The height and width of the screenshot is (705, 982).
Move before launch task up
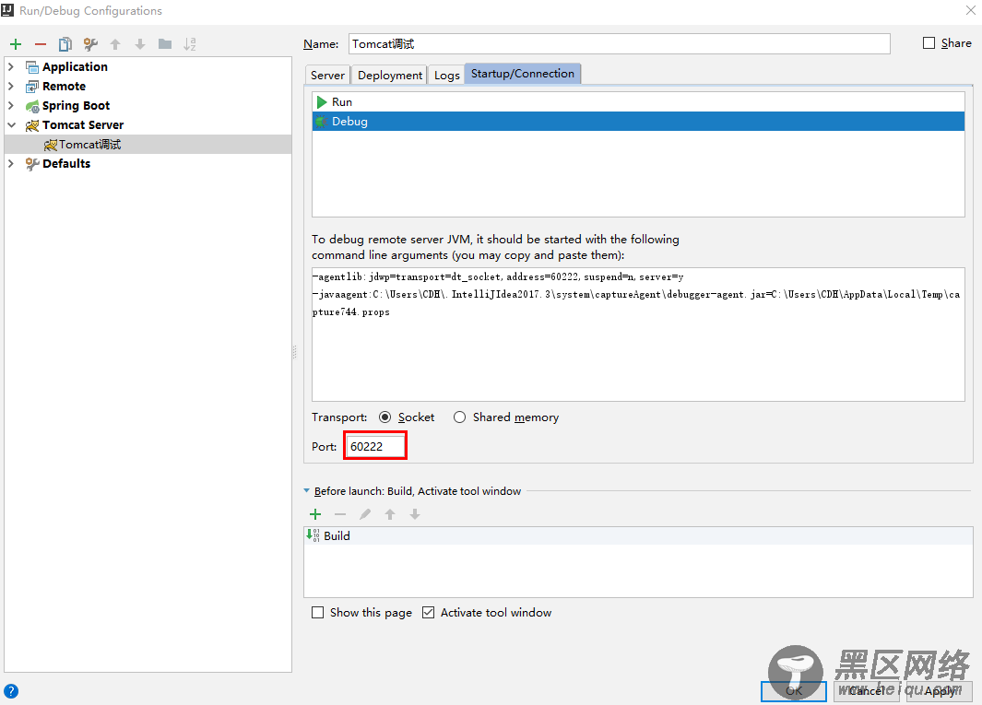click(390, 514)
